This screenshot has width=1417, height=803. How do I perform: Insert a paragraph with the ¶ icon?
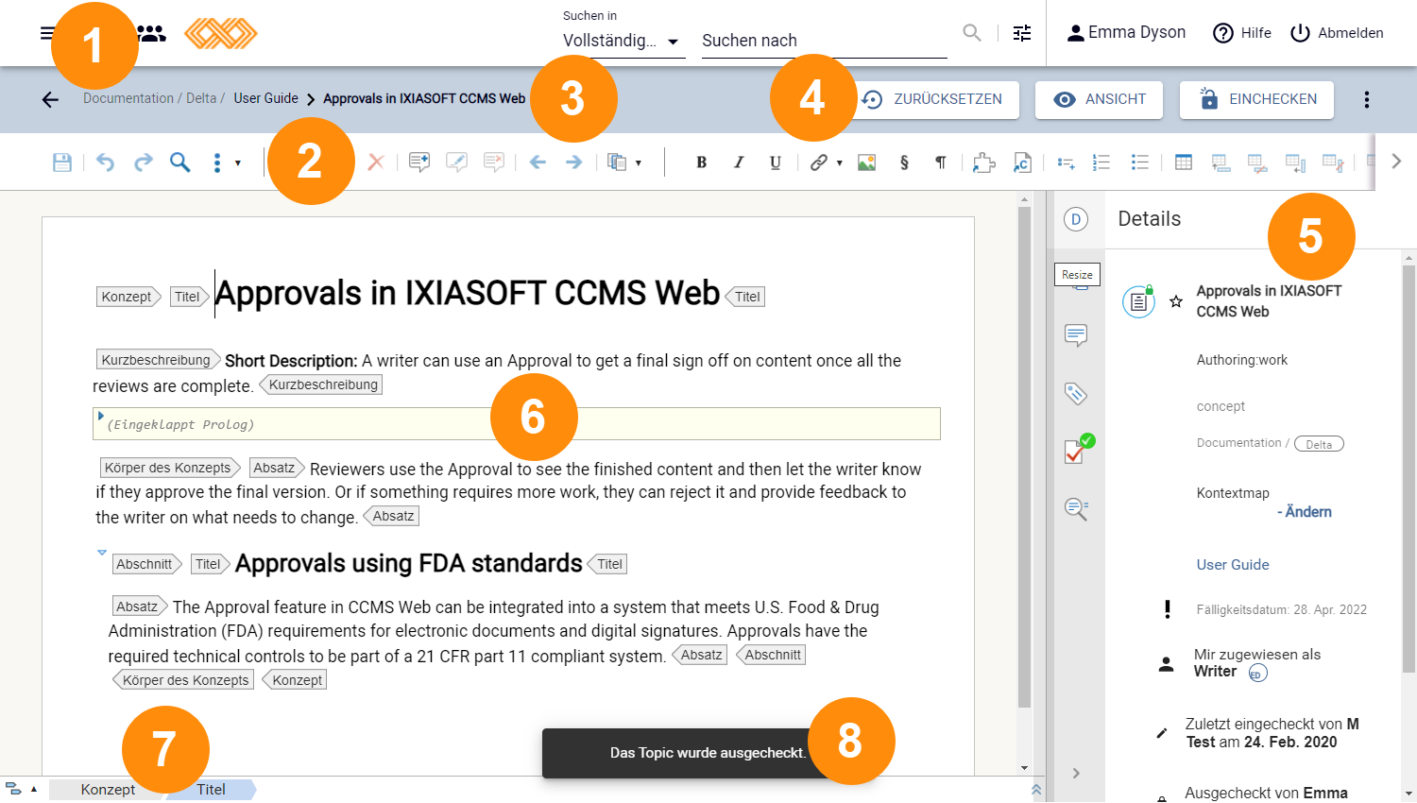point(941,162)
